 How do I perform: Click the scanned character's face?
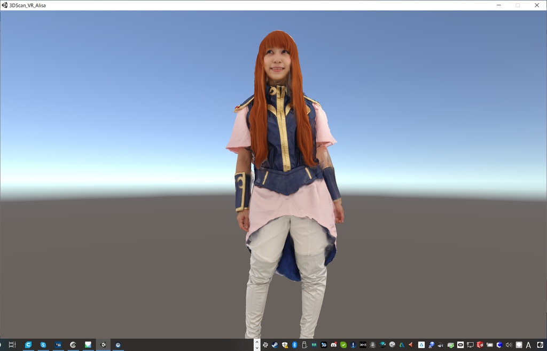tap(277, 62)
